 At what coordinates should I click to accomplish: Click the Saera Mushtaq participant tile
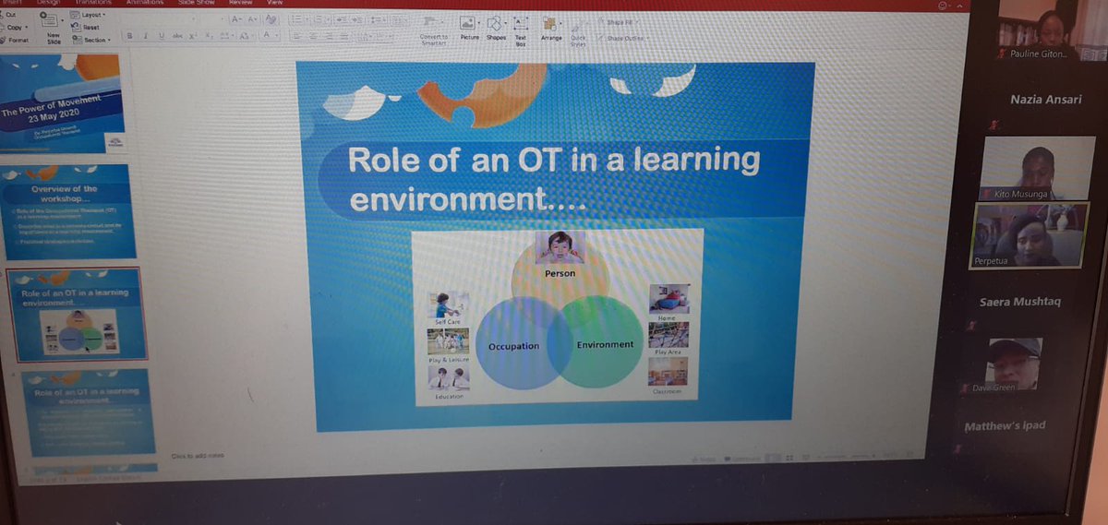tap(1020, 302)
